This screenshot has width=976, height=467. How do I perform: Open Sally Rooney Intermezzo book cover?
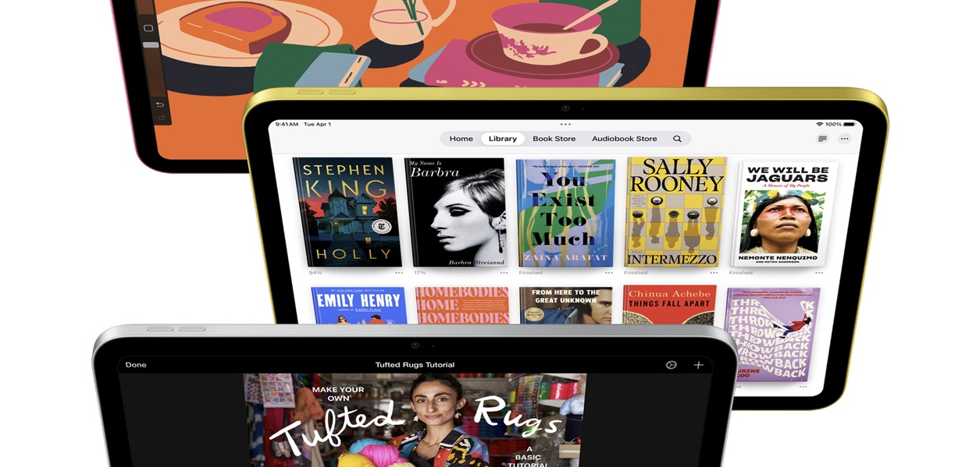click(x=676, y=212)
